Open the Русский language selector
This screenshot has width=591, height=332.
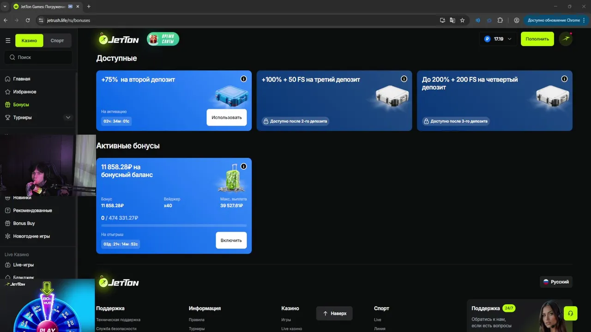(556, 282)
